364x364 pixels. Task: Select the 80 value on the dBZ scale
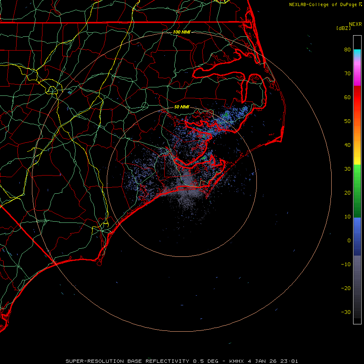(x=347, y=49)
